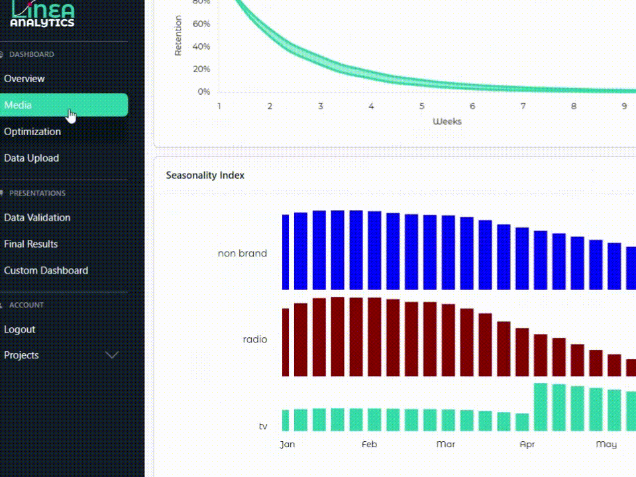
Task: Click the Presentations section header icon
Action: point(2,193)
